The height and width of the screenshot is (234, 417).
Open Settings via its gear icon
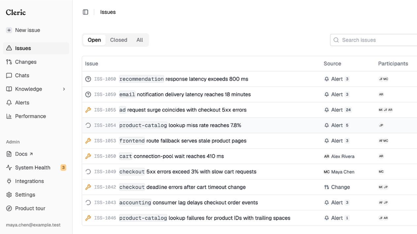click(9, 195)
